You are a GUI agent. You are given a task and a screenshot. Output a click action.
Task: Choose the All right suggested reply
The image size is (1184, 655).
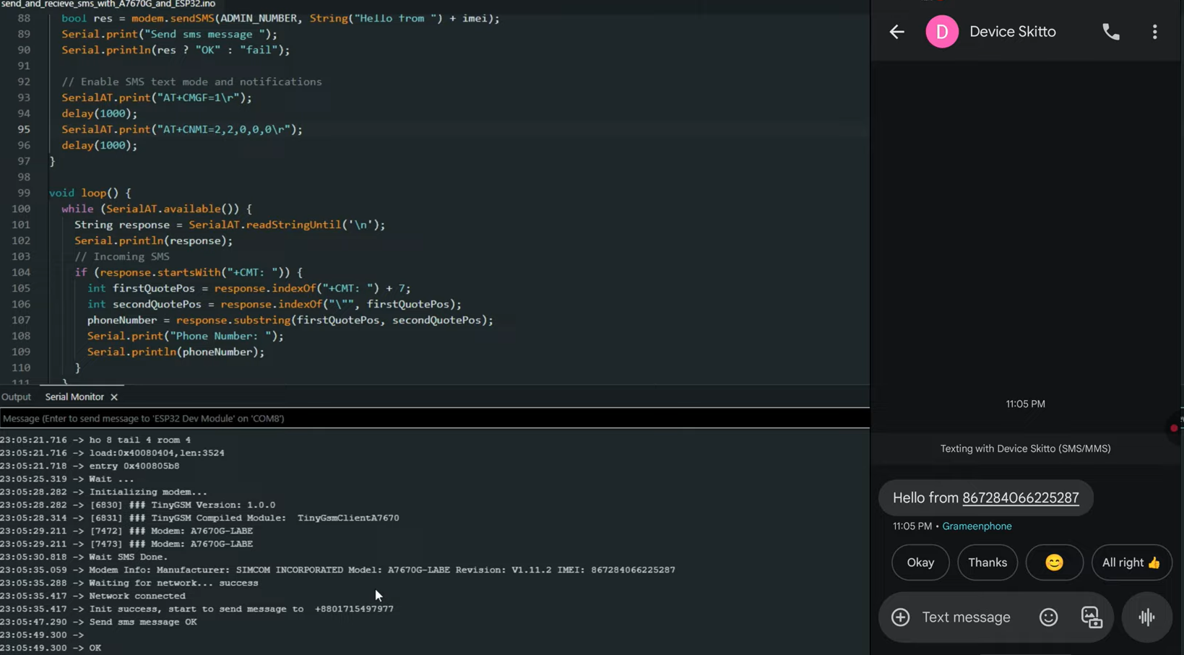[1131, 563]
